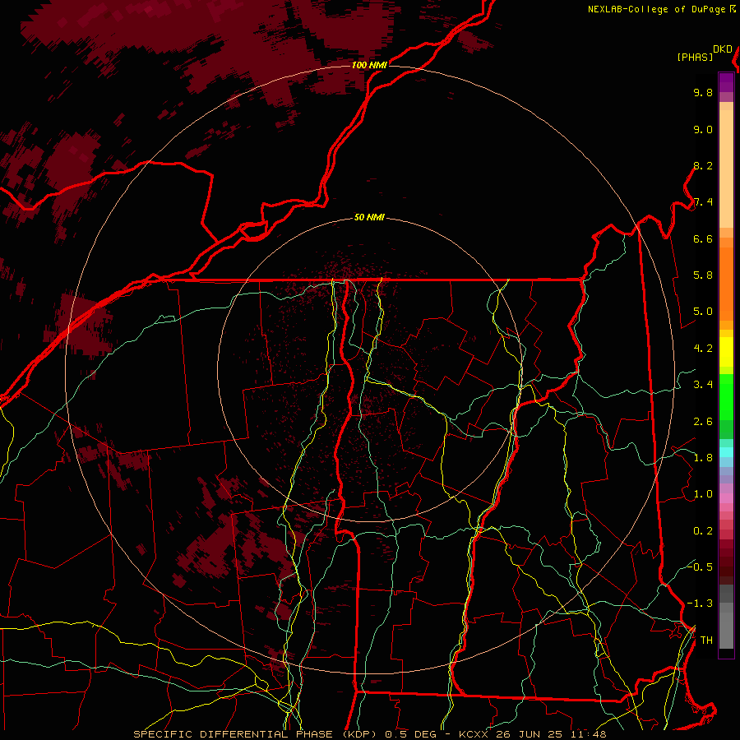This screenshot has width=740, height=740.
Task: Click the 9.8 value on the color scale
Action: coord(703,92)
